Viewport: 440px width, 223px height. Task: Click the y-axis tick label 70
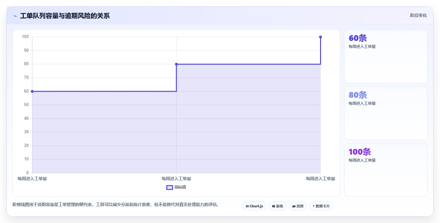click(x=26, y=78)
